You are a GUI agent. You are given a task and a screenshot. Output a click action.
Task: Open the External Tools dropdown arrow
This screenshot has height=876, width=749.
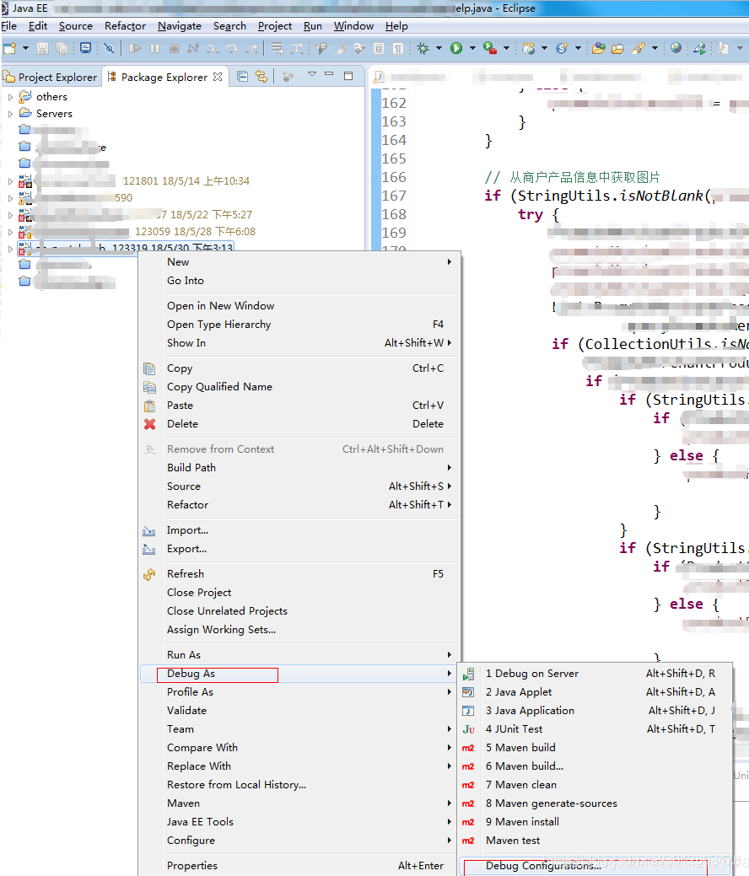coord(506,49)
